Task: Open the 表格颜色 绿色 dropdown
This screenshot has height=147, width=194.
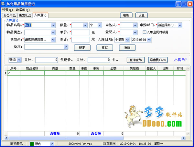Action: pyautogui.click(x=52, y=144)
